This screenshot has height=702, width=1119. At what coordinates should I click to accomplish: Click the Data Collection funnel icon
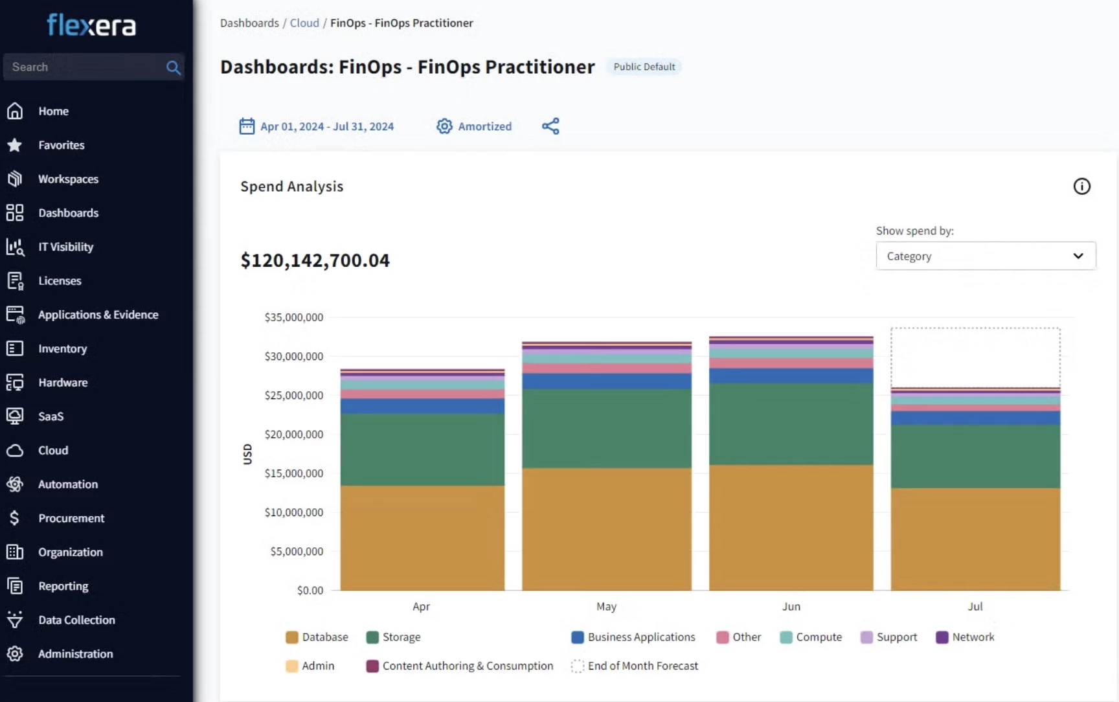point(15,620)
